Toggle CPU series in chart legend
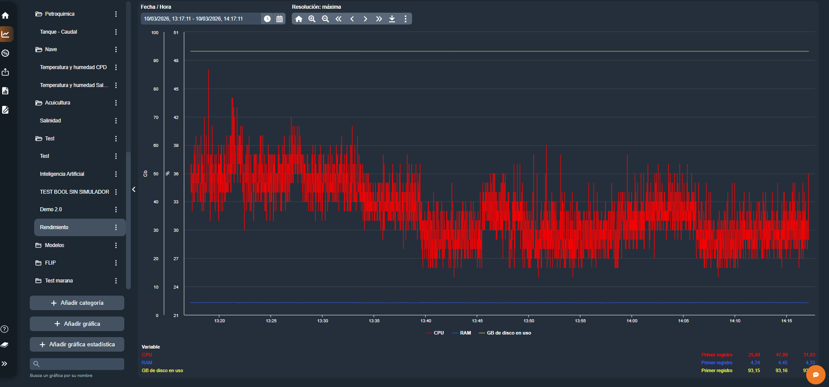Screen dimensions: 829x387 (438, 333)
